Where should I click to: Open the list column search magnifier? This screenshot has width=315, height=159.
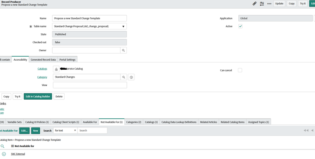[x=3, y=146]
